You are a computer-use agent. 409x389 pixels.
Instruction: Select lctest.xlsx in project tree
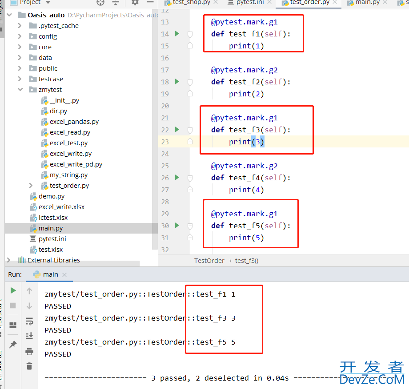[x=53, y=218]
